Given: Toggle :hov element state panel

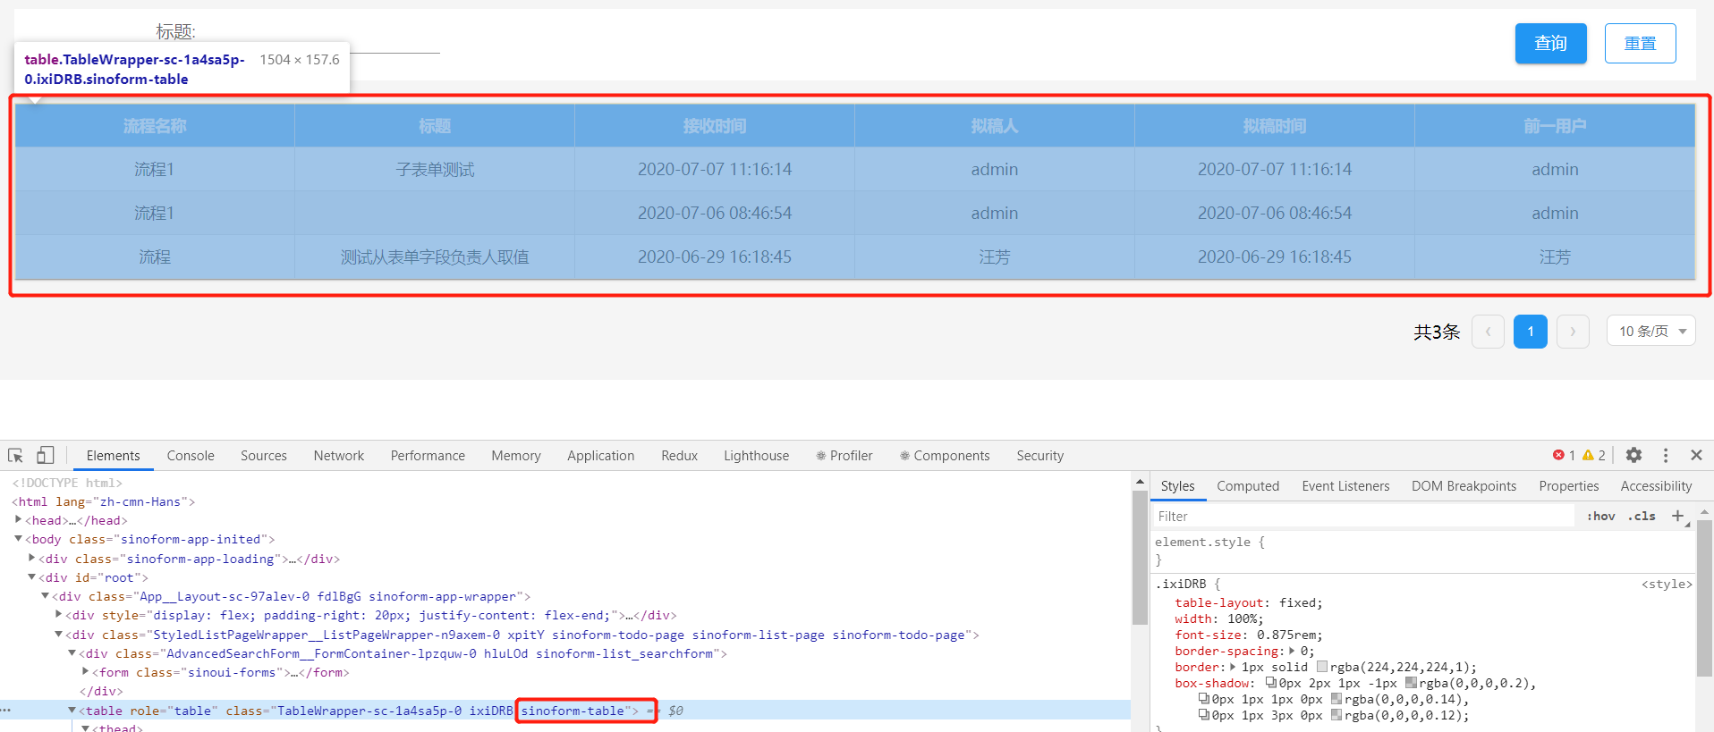Looking at the screenshot, I should (1601, 516).
